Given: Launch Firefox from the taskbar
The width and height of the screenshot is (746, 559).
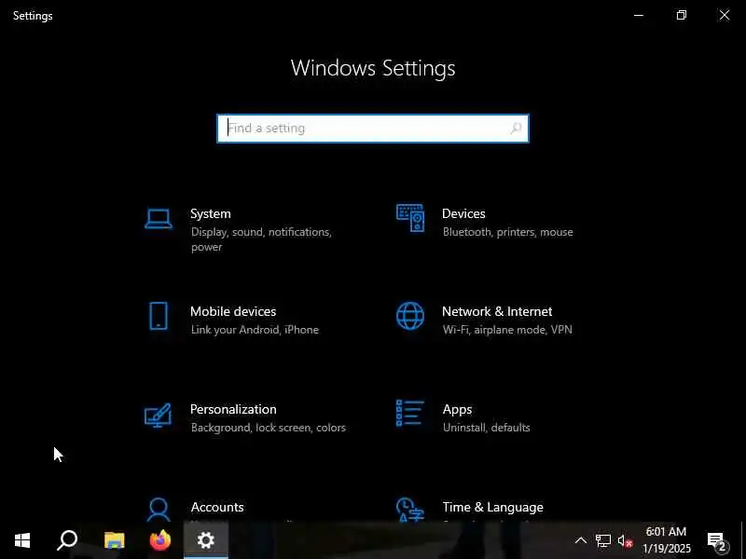Looking at the screenshot, I should [x=160, y=540].
